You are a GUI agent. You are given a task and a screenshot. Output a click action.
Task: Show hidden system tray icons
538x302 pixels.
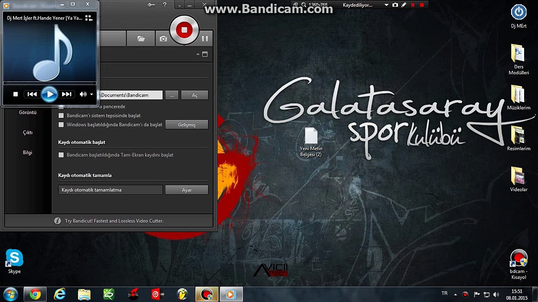tap(455, 294)
